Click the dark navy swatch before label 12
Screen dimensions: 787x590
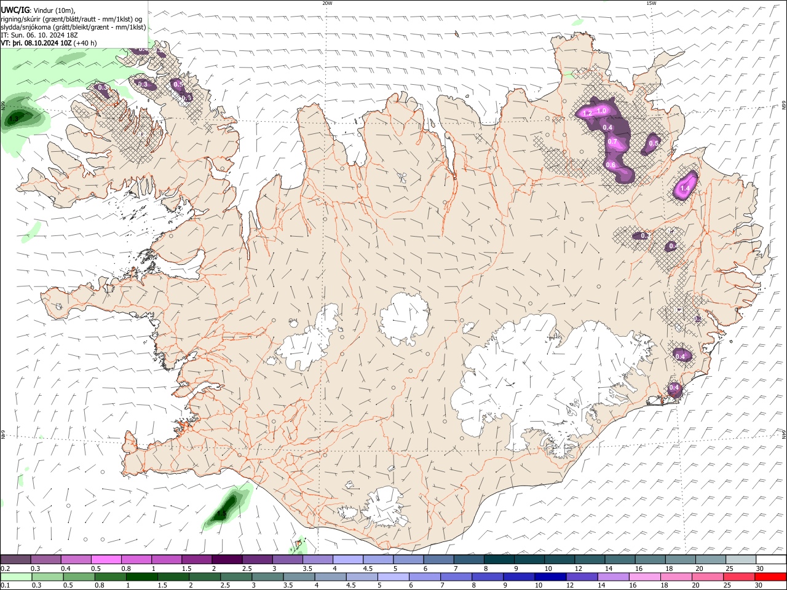pyautogui.click(x=549, y=576)
